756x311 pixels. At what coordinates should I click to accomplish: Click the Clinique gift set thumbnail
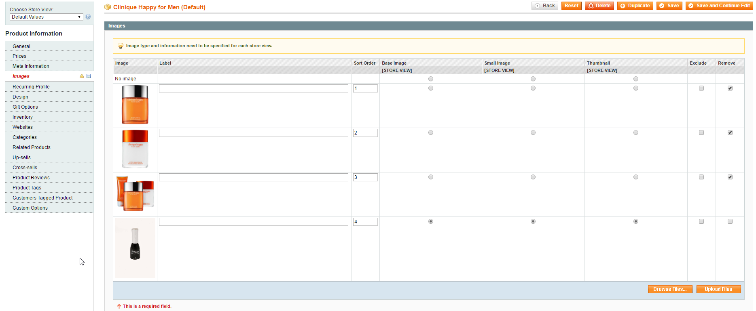point(135,193)
